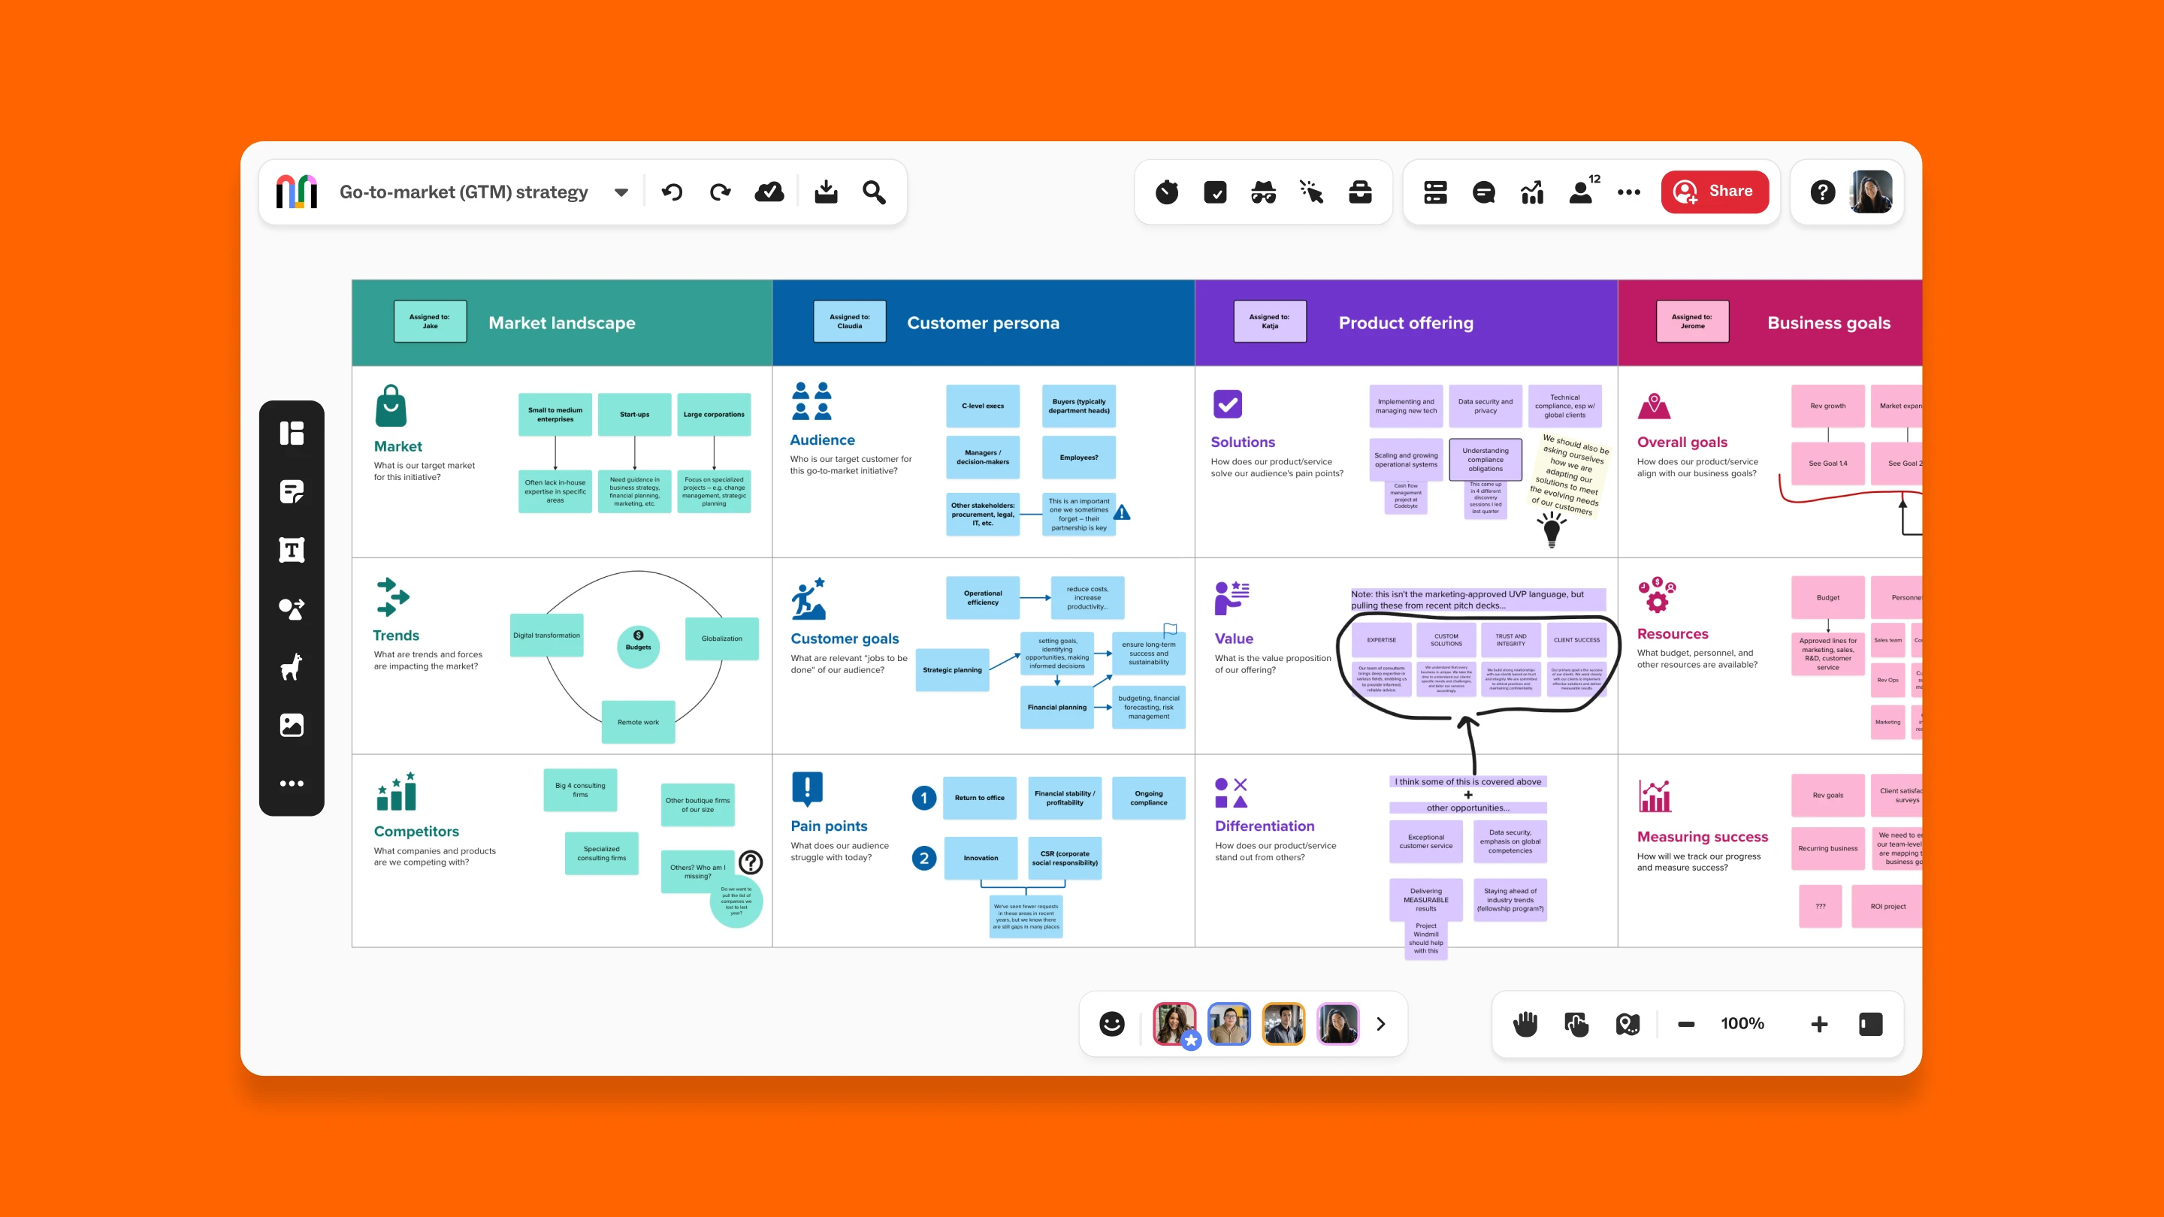This screenshot has width=2164, height=1217.
Task: Select the sticky note tool in sidebar
Action: tap(292, 491)
